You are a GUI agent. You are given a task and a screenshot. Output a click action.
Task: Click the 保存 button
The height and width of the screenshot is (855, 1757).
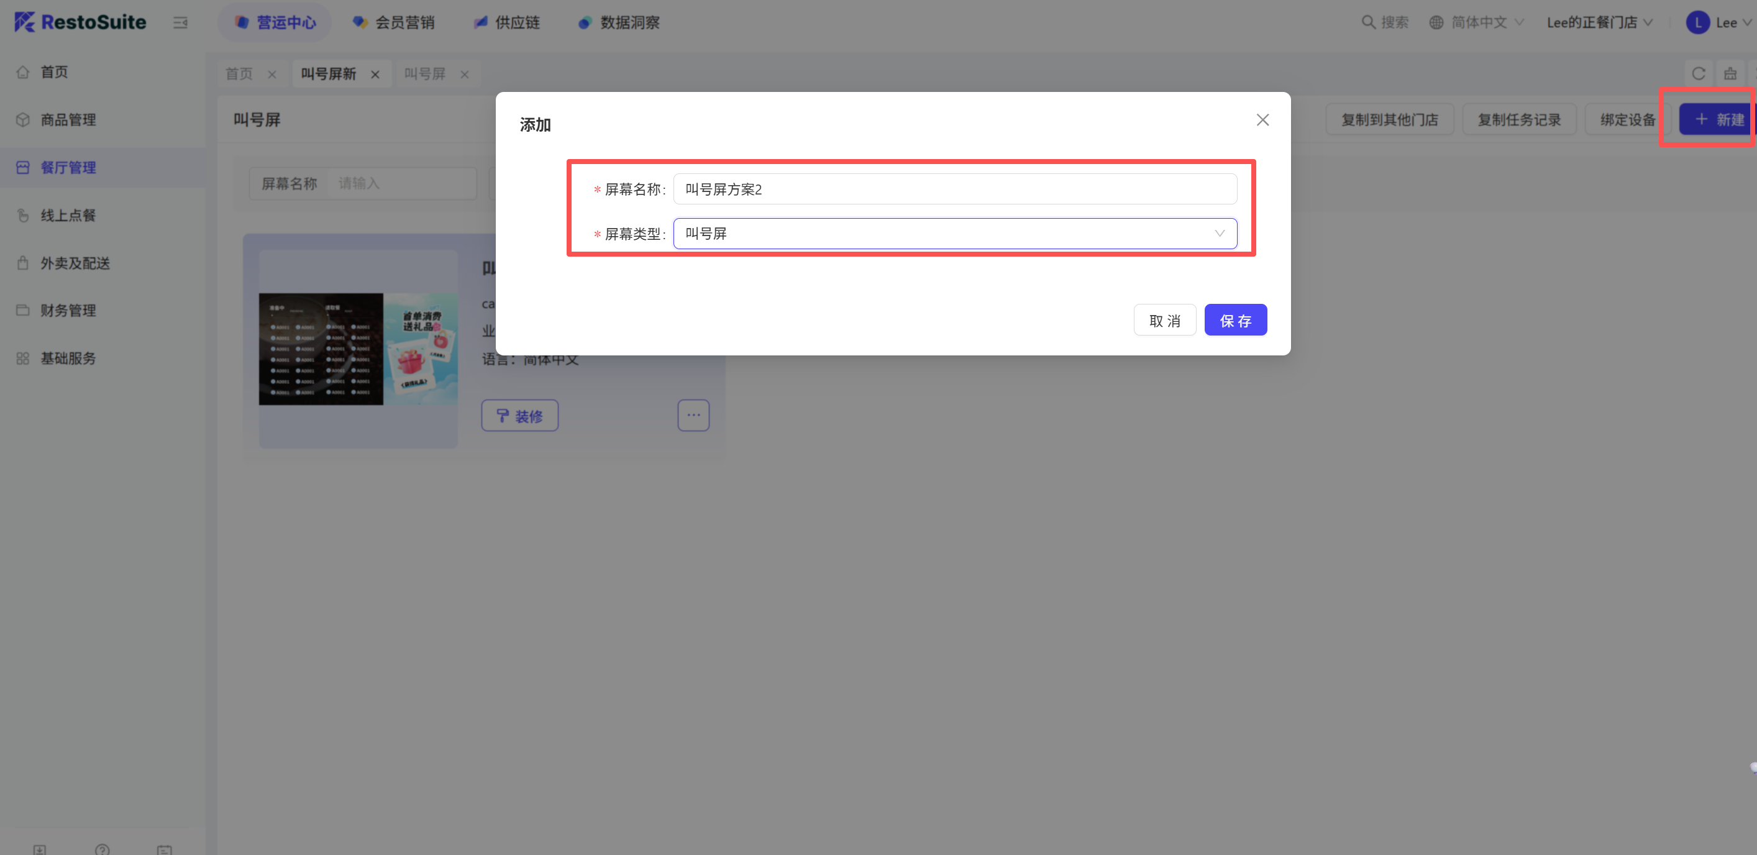coord(1235,320)
